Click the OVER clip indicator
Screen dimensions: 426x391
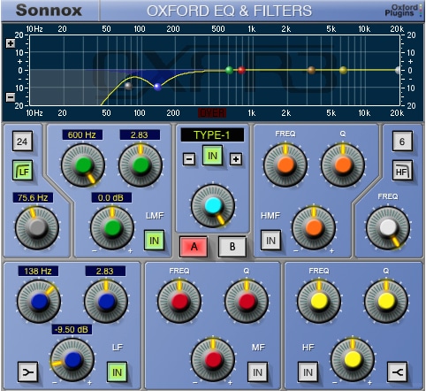(212, 113)
